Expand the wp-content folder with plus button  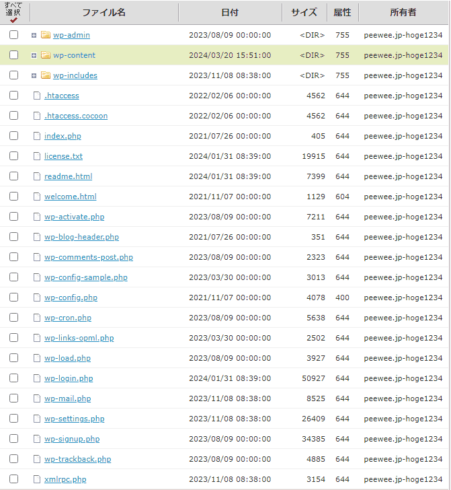coord(34,55)
